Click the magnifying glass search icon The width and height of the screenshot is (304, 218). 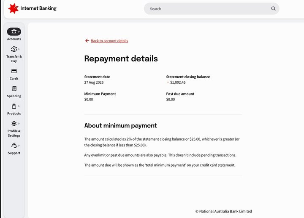coord(273,8)
